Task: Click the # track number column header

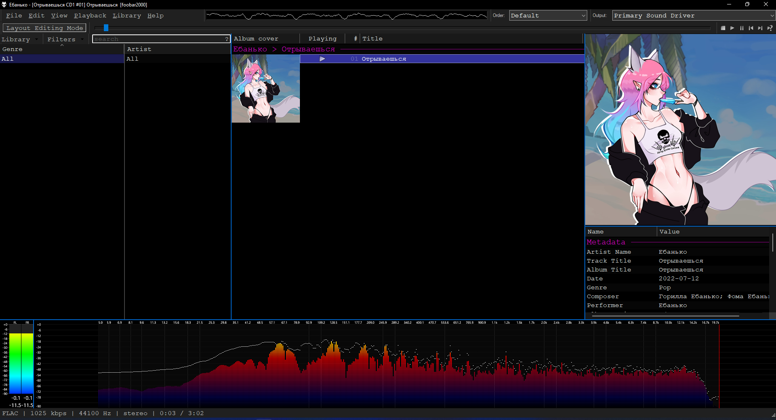Action: (352, 39)
